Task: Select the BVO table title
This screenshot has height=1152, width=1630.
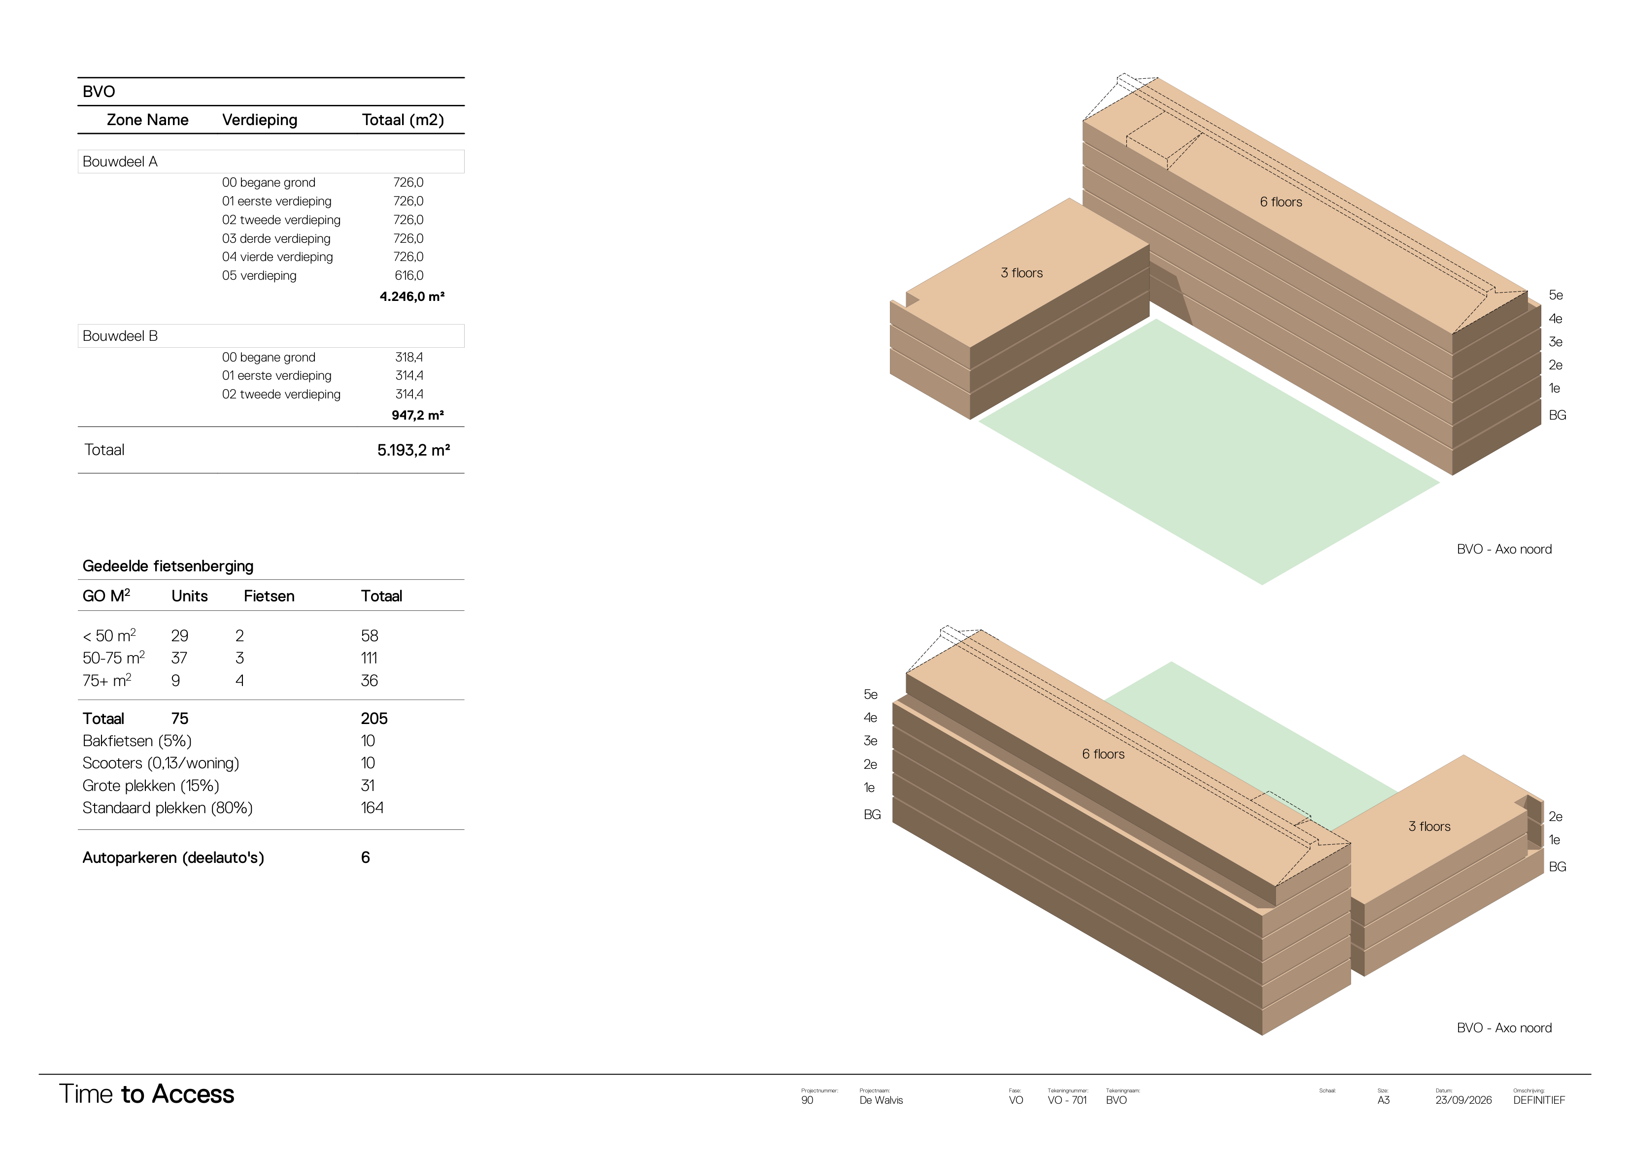Action: 99,92
